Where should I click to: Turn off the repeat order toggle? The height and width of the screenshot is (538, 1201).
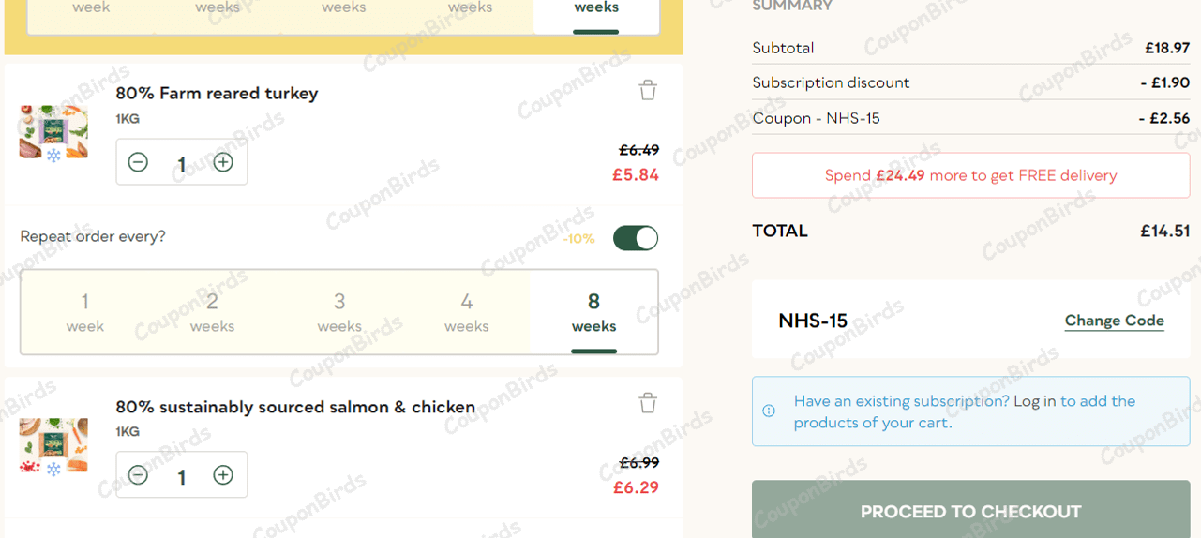(x=636, y=238)
